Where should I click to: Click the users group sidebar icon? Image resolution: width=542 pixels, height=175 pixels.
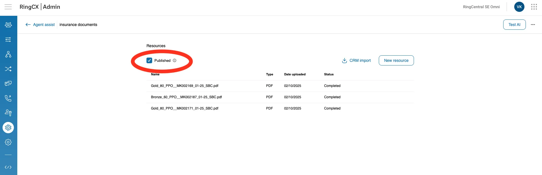point(8,25)
